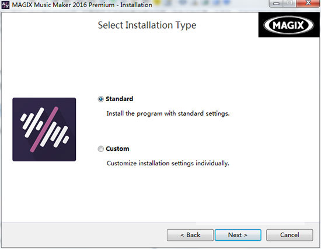Click the maximize window button
The width and height of the screenshot is (321, 249).
290,3
